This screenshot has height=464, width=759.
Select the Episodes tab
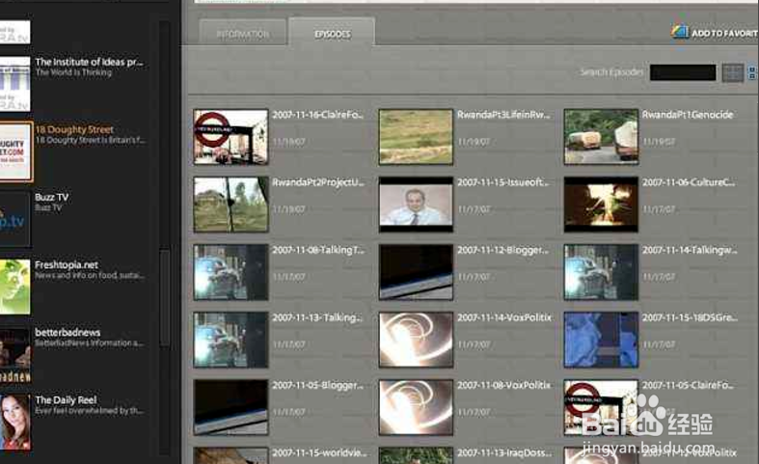(332, 34)
